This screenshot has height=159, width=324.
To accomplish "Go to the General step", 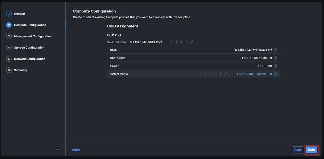I will pyautogui.click(x=19, y=14).
